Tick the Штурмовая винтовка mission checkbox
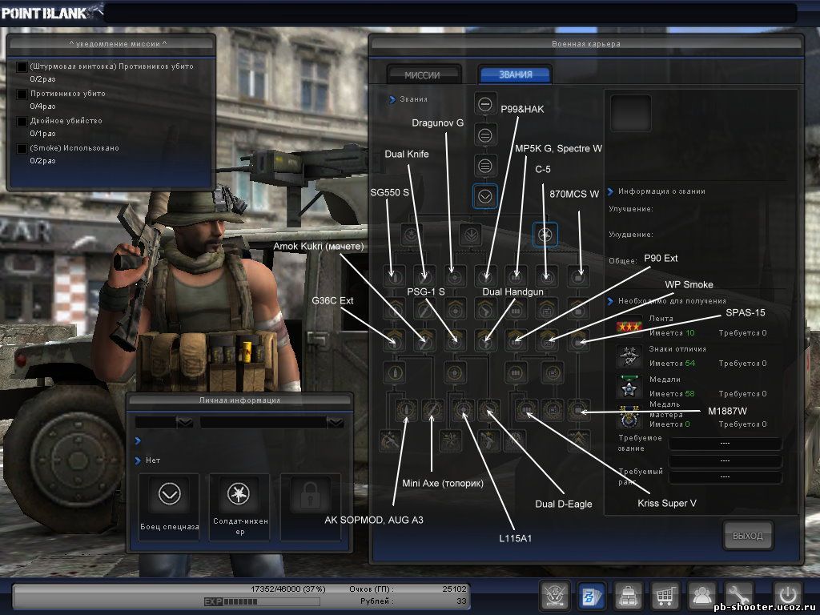This screenshot has width=820, height=615. coord(22,67)
